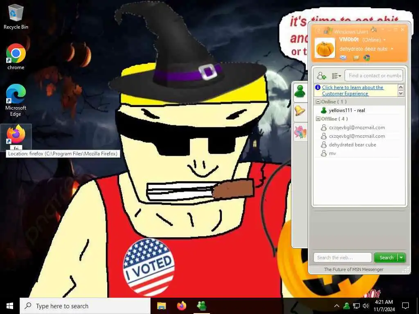Click the butterfly icon in Messenger title bar

(374, 29)
